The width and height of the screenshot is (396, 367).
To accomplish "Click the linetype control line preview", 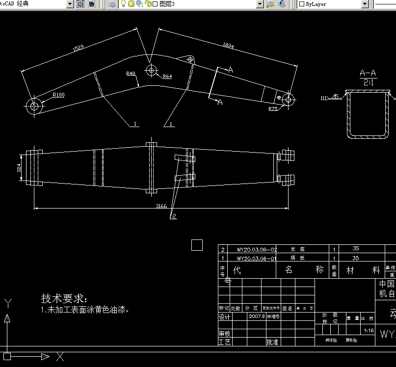I will point(385,4).
